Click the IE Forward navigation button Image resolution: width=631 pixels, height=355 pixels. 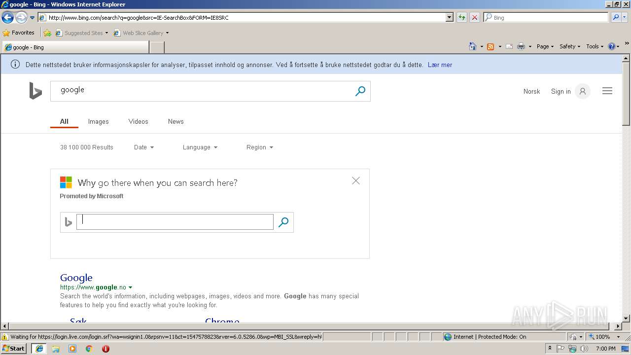(21, 18)
